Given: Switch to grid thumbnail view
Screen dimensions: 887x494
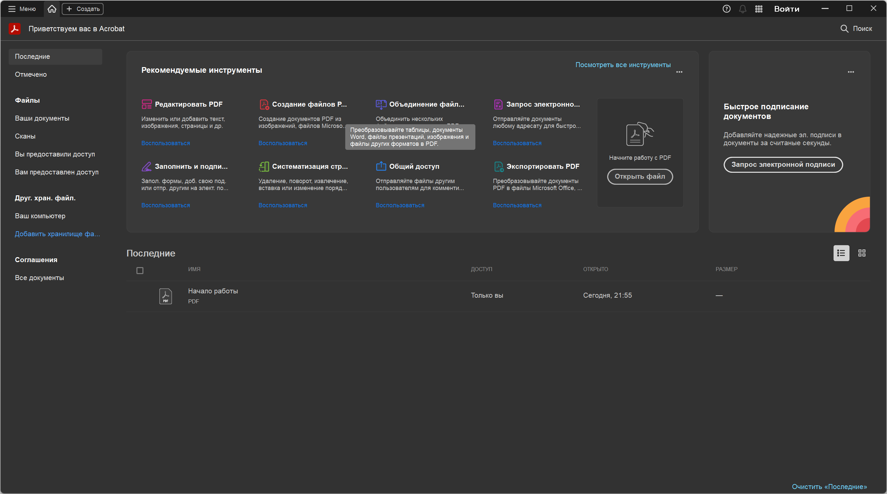Looking at the screenshot, I should click(862, 253).
